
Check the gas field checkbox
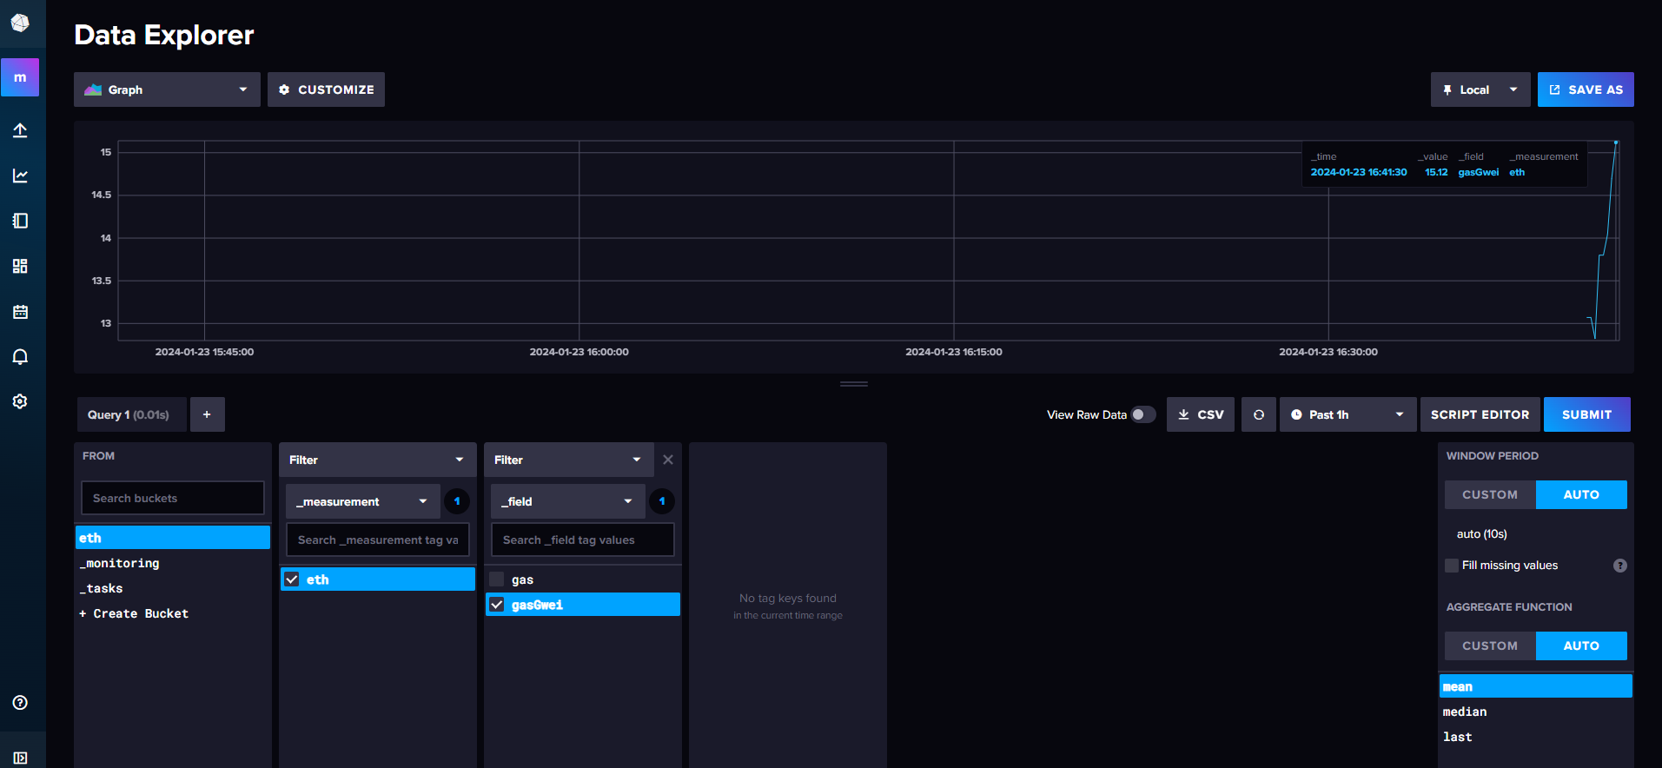497,579
